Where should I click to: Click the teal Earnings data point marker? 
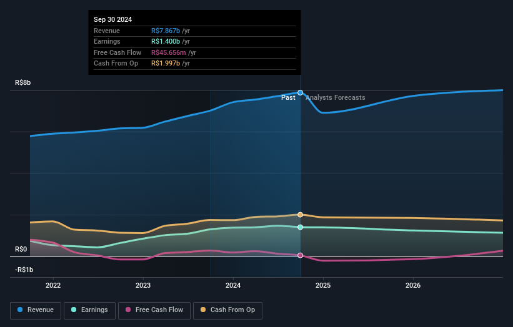tap(300, 227)
